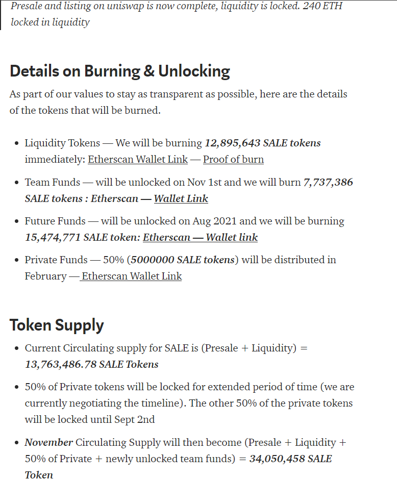Click the italic word November

coord(48,443)
